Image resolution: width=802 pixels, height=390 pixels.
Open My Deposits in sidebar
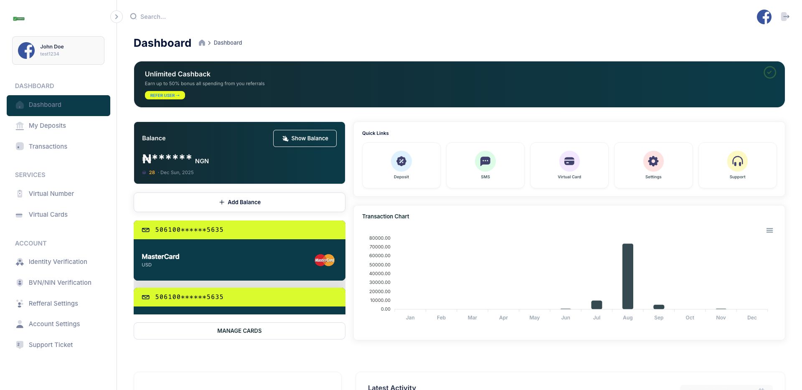[x=58, y=126]
